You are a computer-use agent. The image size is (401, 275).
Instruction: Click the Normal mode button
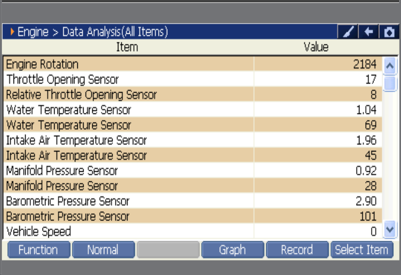[x=103, y=250]
